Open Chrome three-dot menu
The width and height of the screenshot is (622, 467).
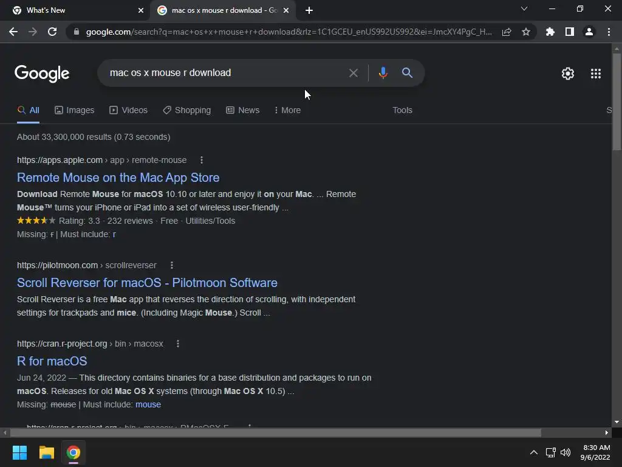(609, 32)
